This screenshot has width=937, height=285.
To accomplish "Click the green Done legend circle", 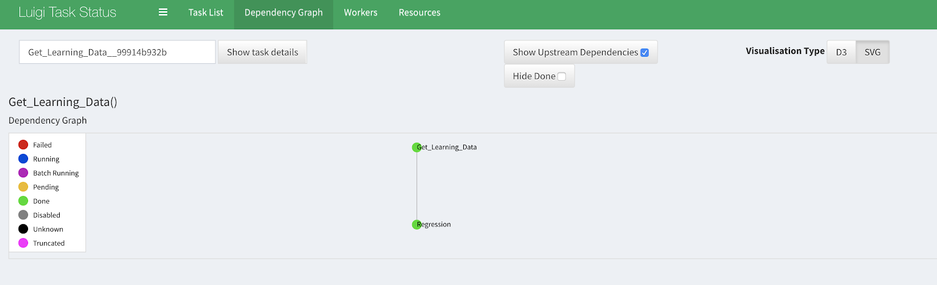I will pyautogui.click(x=23, y=201).
